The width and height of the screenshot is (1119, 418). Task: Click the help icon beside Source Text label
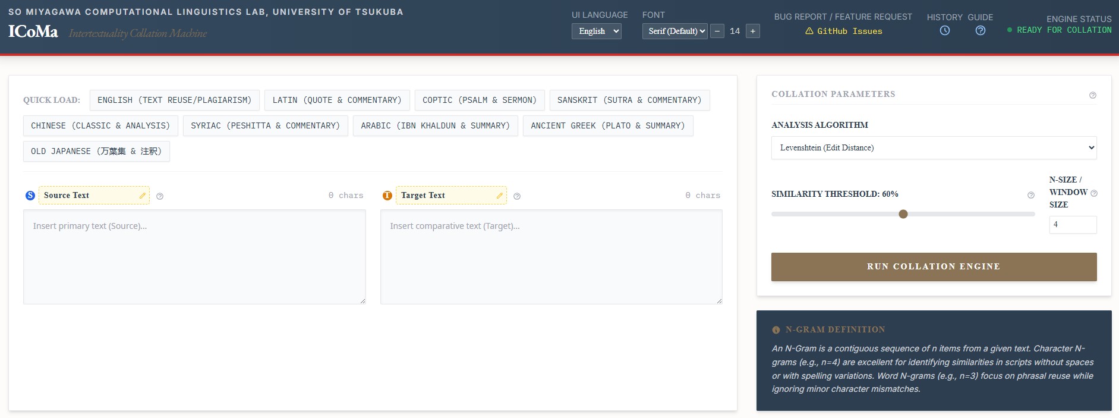[x=160, y=196]
